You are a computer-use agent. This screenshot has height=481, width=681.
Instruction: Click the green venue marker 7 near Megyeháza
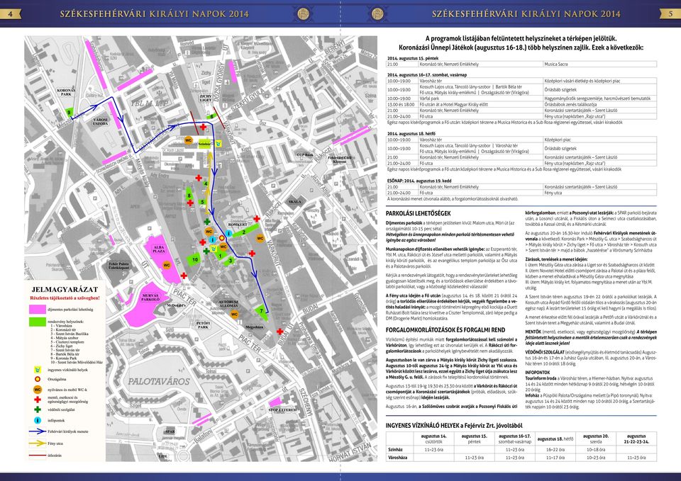[x=261, y=311]
